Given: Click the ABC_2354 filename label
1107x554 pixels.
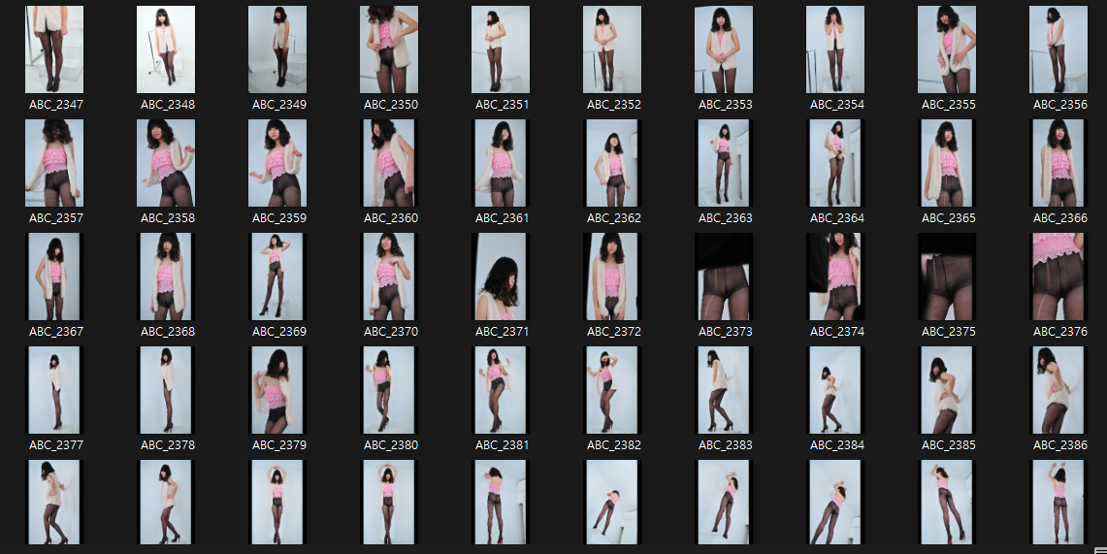Looking at the screenshot, I should 836,105.
